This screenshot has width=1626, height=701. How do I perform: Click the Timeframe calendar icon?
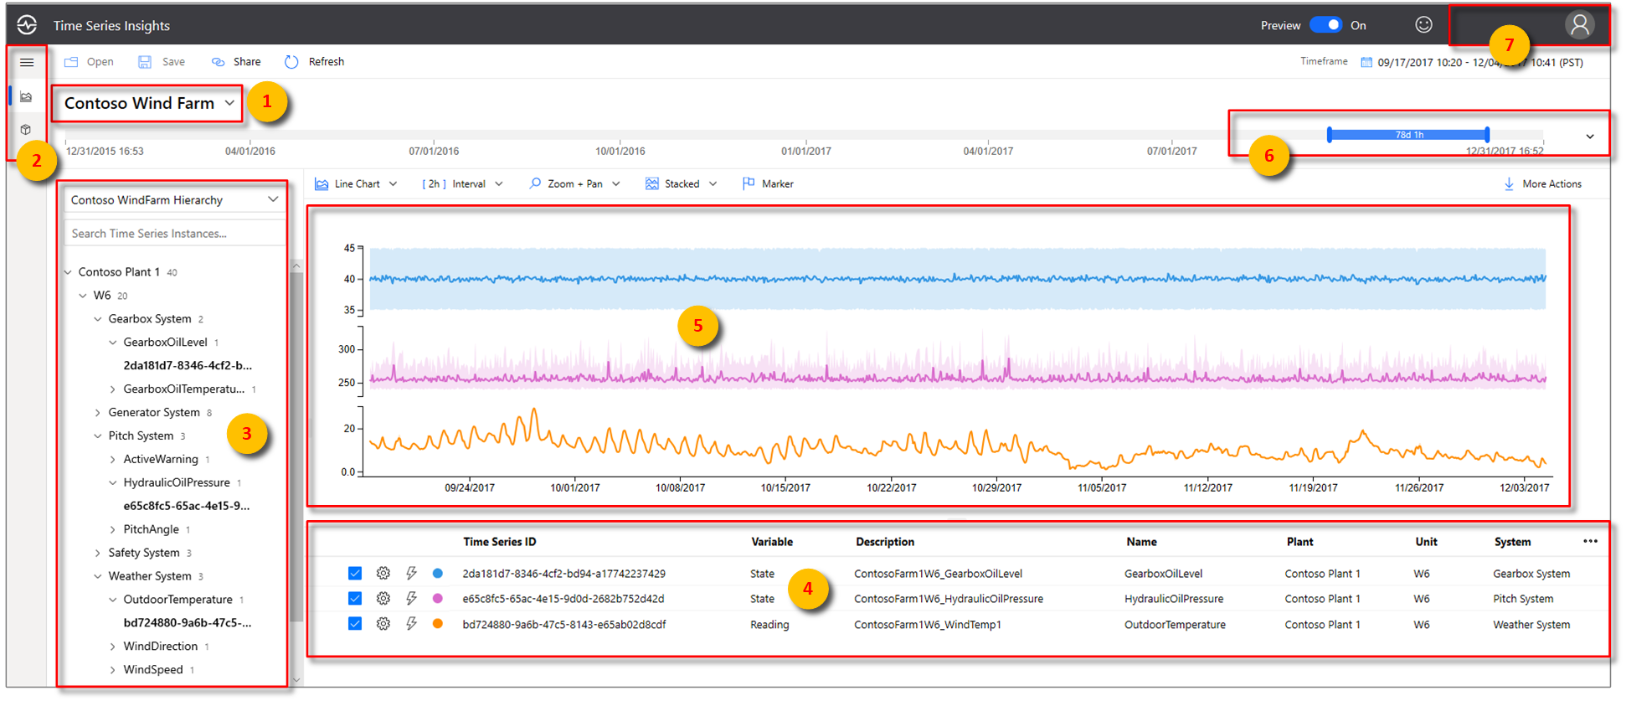(1366, 63)
